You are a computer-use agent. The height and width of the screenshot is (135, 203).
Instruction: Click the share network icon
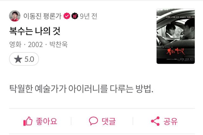(155, 121)
